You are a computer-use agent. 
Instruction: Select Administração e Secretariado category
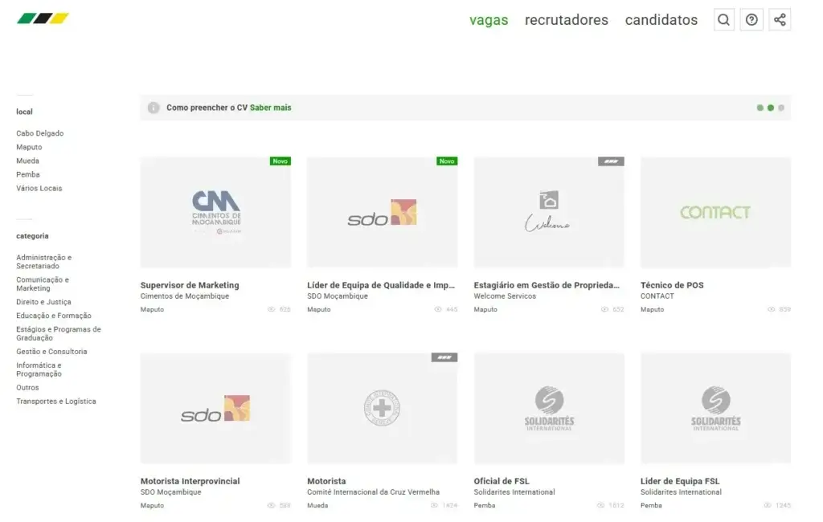point(44,262)
